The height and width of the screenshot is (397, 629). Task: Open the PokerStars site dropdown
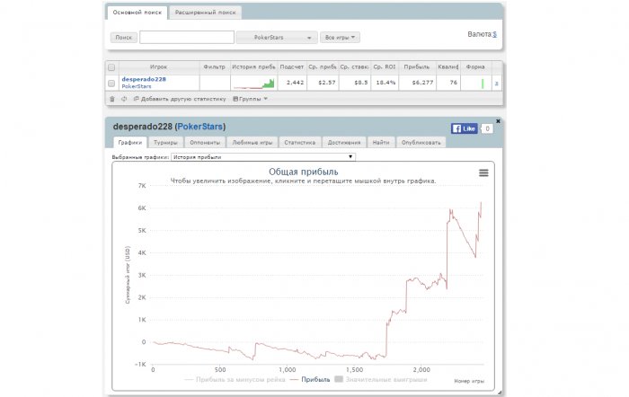[277, 38]
